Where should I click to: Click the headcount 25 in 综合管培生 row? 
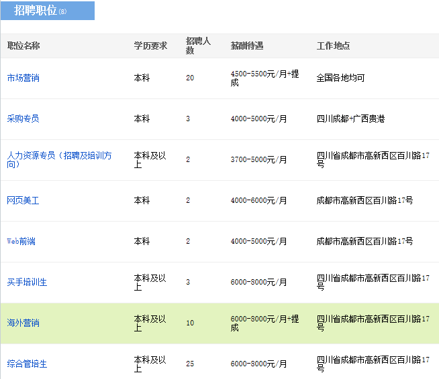click(x=190, y=364)
